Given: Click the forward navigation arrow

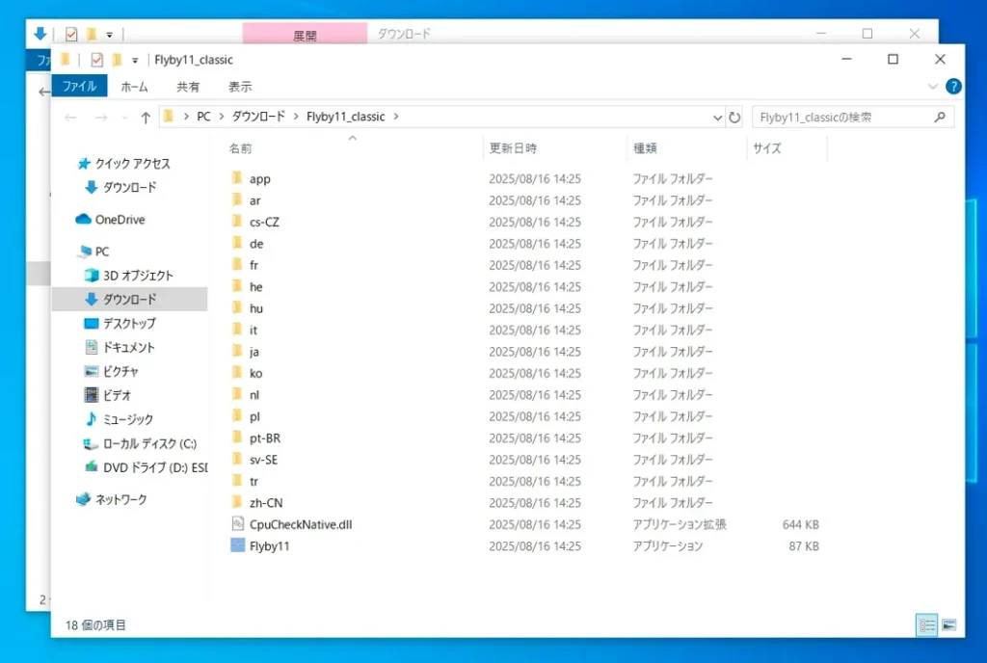Looking at the screenshot, I should pos(100,117).
